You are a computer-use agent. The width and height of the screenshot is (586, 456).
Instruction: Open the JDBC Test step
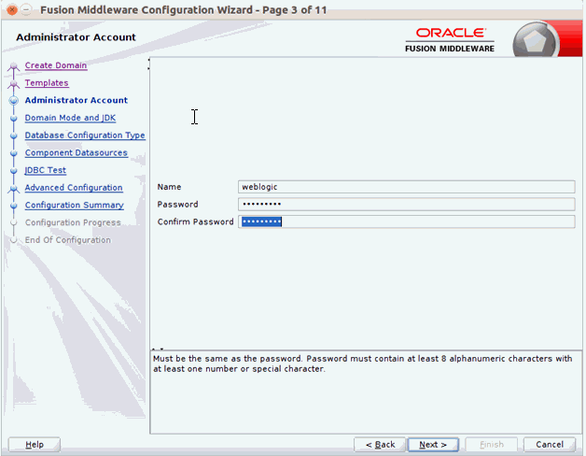(x=45, y=170)
